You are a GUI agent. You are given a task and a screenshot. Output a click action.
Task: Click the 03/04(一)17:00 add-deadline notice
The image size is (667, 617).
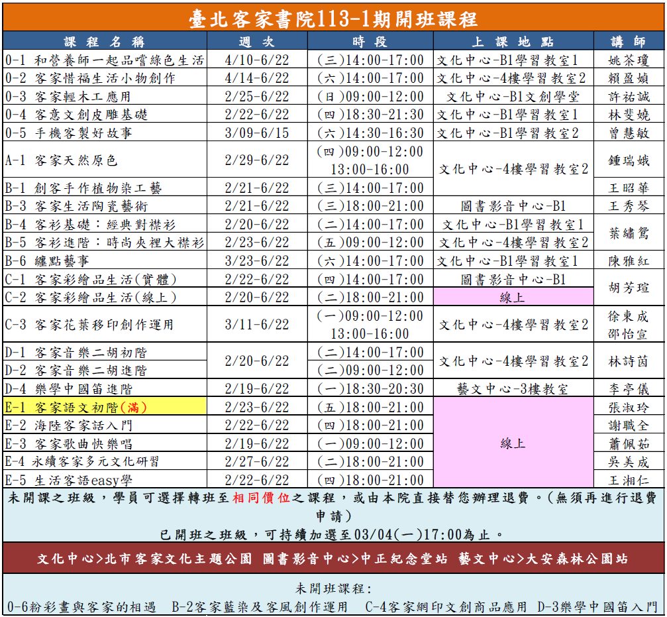click(332, 534)
